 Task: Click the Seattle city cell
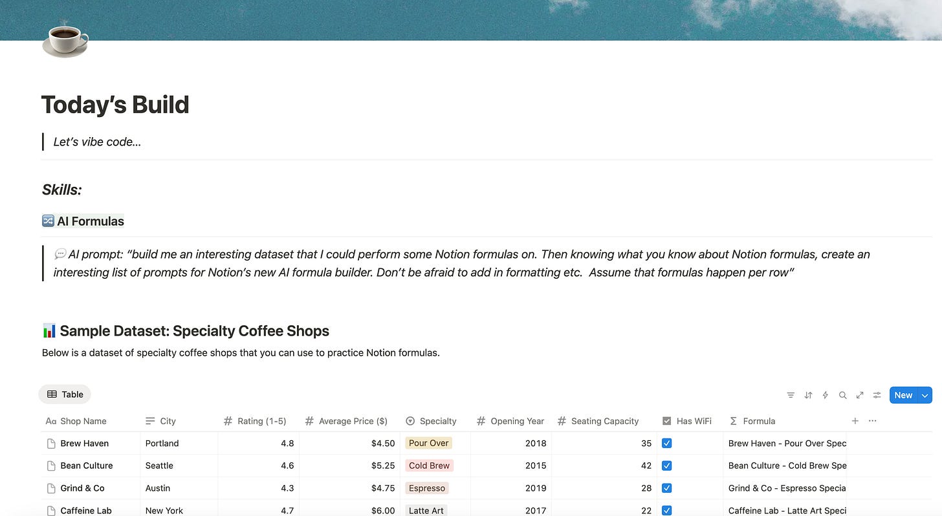click(179, 466)
